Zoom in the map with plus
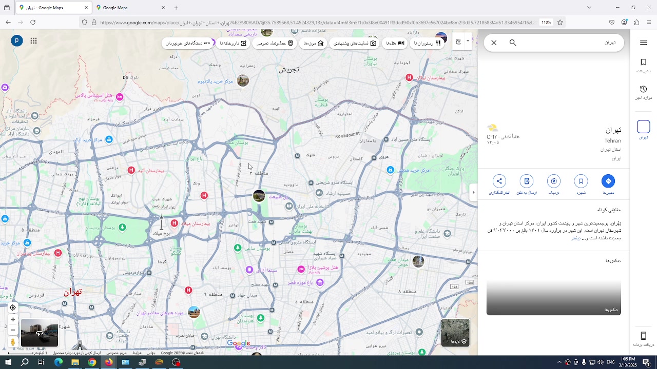Screen dimensions: 657x369 point(13,319)
